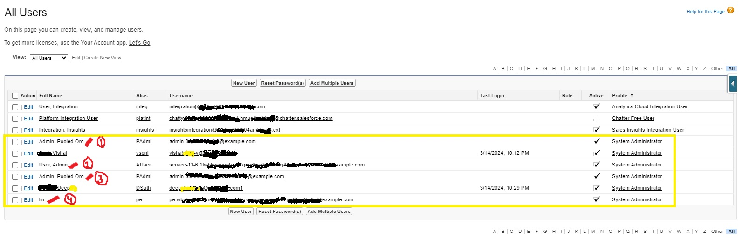Select the Platform Integration User row checkbox

[15, 119]
